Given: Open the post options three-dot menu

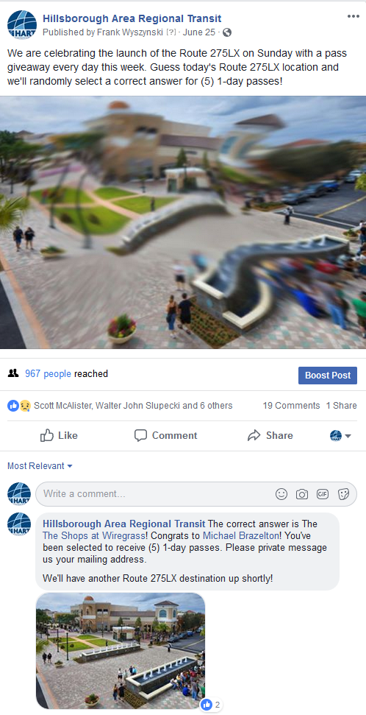Looking at the screenshot, I should click(354, 16).
